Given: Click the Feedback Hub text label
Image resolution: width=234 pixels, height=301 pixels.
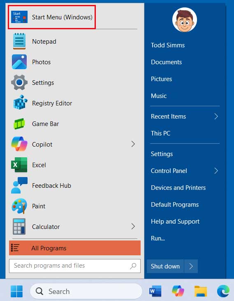Looking at the screenshot, I should (x=51, y=185).
